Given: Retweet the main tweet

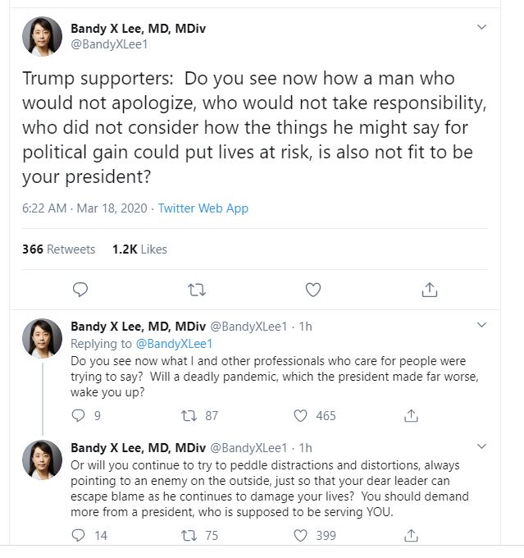Looking at the screenshot, I should 197,289.
